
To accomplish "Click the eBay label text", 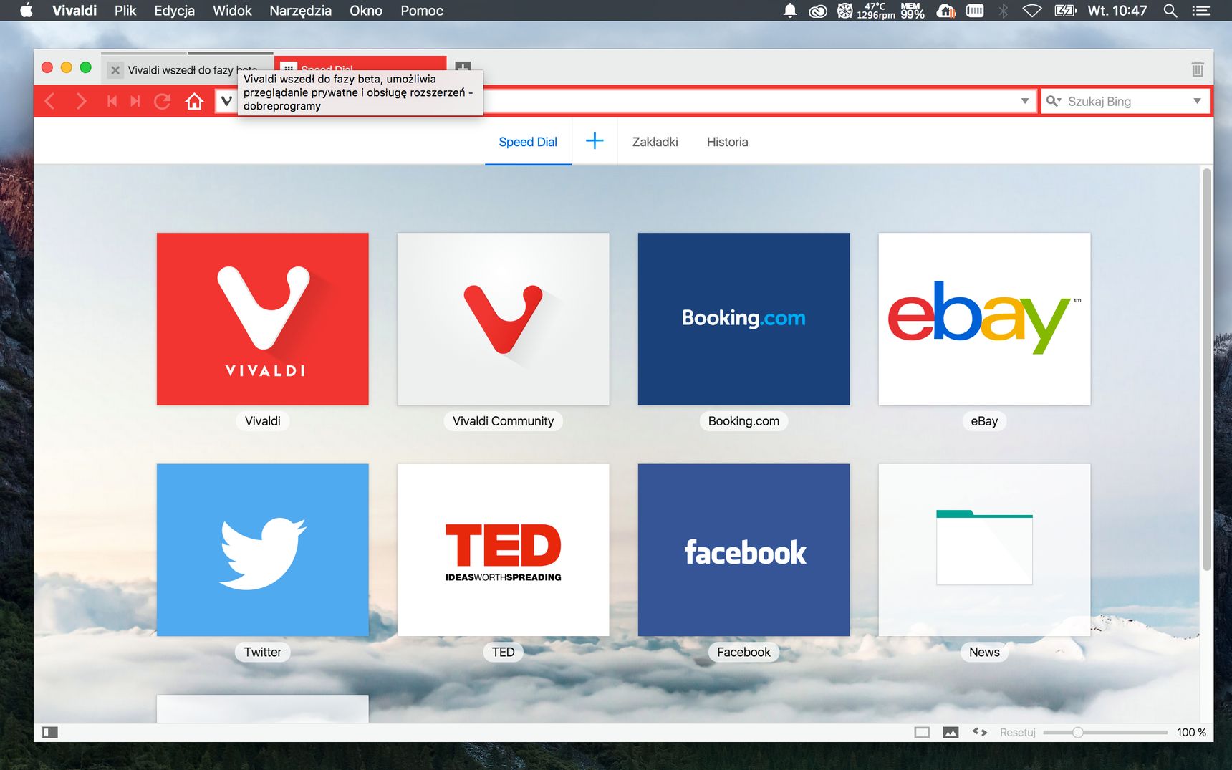I will click(984, 421).
